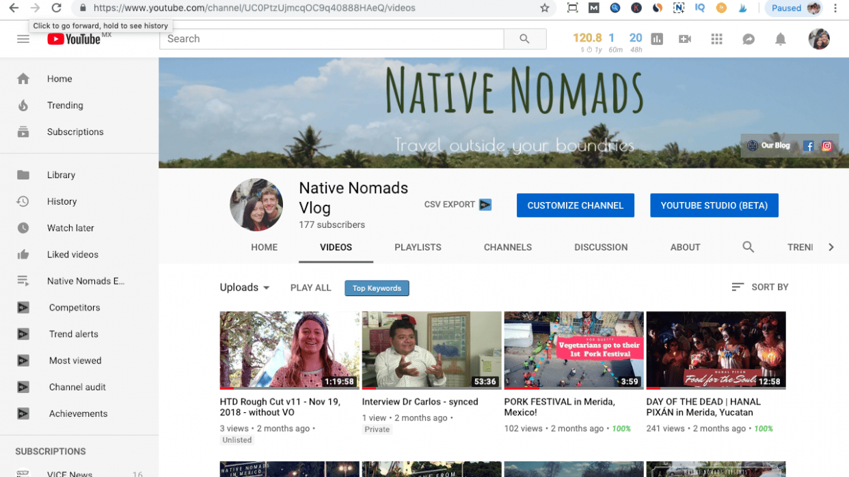Switch to the PLAYLISTS tab
This screenshot has width=849, height=477.
coord(418,247)
